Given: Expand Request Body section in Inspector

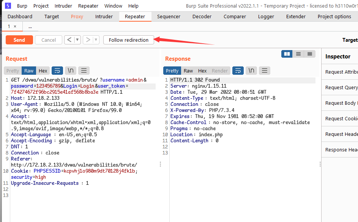Looking at the screenshot, I should point(340,103).
